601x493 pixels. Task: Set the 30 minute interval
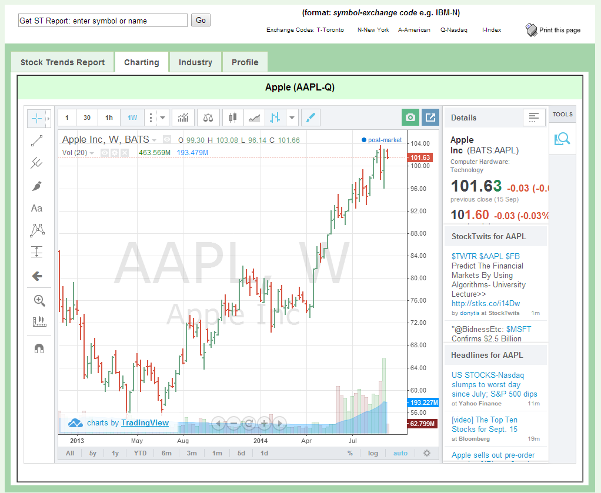87,118
